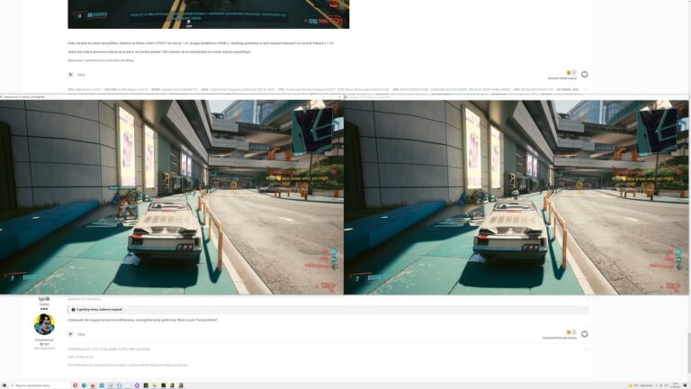Click tpolik's avatar picture
The width and height of the screenshot is (691, 389).
coord(44,324)
